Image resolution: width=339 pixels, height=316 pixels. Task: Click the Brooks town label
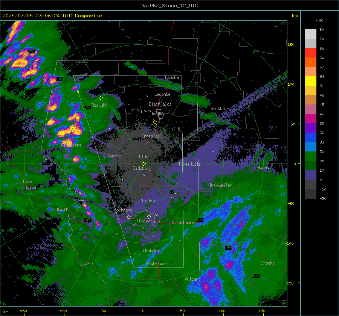tap(268, 263)
